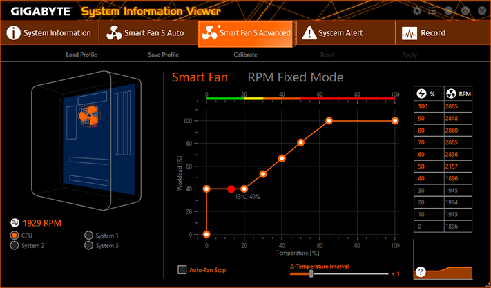Enable the Auto-Fan Stop checkbox
Image resolution: width=491 pixels, height=288 pixels.
(182, 270)
